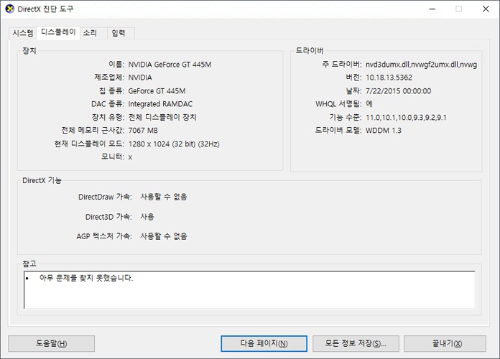Viewport: 500px width, 359px height.
Task: Click device name NVIDIA GeForce GT 445M
Action: pos(170,65)
